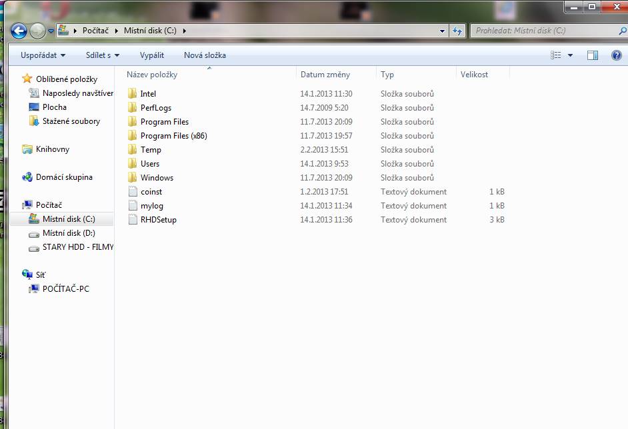Select the mylog text file icon
Screen dimensions: 628x429
[x=133, y=206]
